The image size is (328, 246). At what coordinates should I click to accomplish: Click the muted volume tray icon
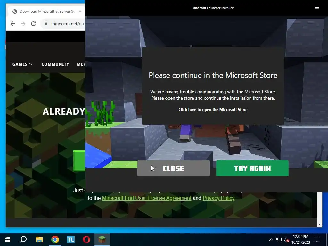click(286, 240)
